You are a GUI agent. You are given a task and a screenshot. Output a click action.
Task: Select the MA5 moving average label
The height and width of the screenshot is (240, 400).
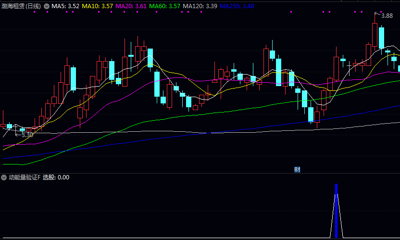tap(65, 6)
